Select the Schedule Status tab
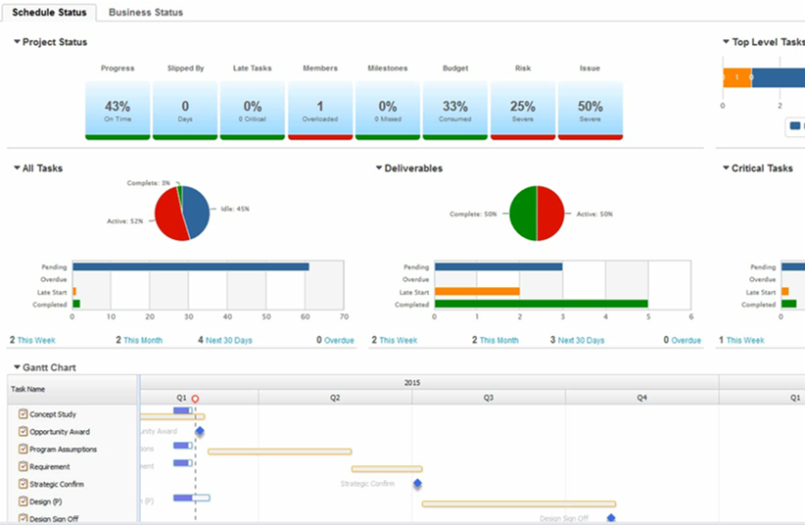This screenshot has width=805, height=525. [49, 13]
